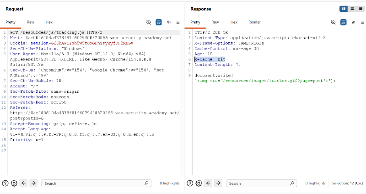Toggle the Response pane word wrap icon
The width and height of the screenshot is (366, 194).
(x=344, y=22)
